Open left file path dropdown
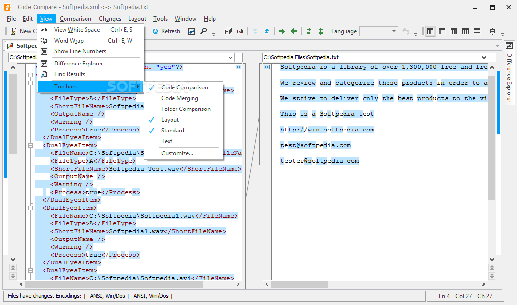 click(230, 57)
